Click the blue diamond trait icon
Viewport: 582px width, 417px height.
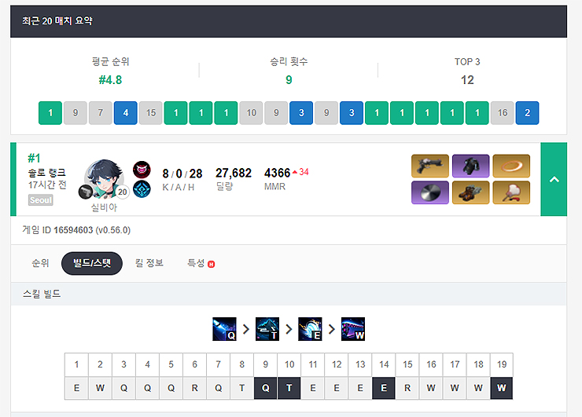tap(142, 189)
